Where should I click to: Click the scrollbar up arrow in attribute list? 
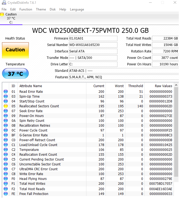[x=176, y=85]
